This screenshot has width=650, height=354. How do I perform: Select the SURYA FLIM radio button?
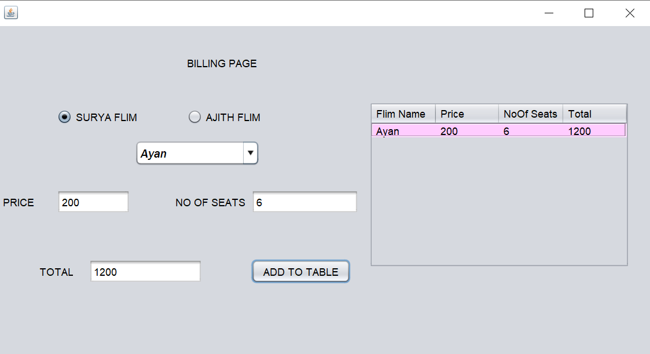[65, 118]
